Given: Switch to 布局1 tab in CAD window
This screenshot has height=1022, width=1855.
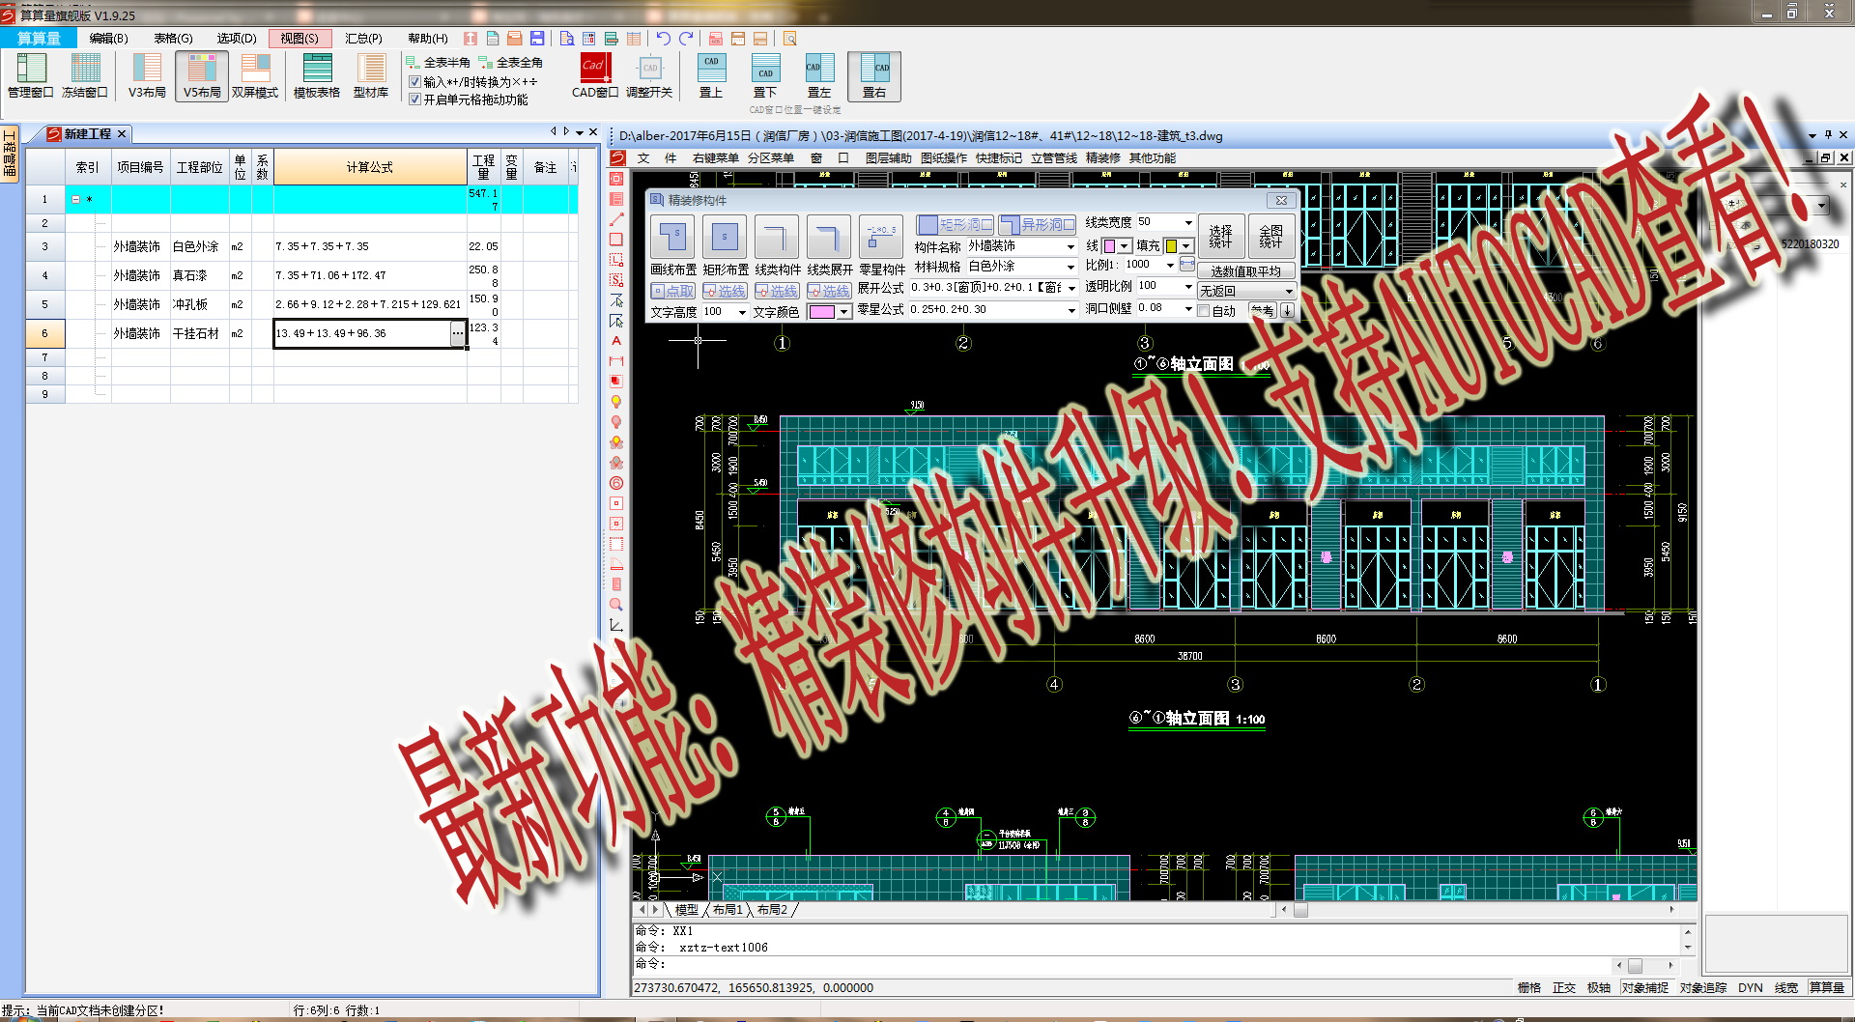Looking at the screenshot, I should pyautogui.click(x=728, y=910).
